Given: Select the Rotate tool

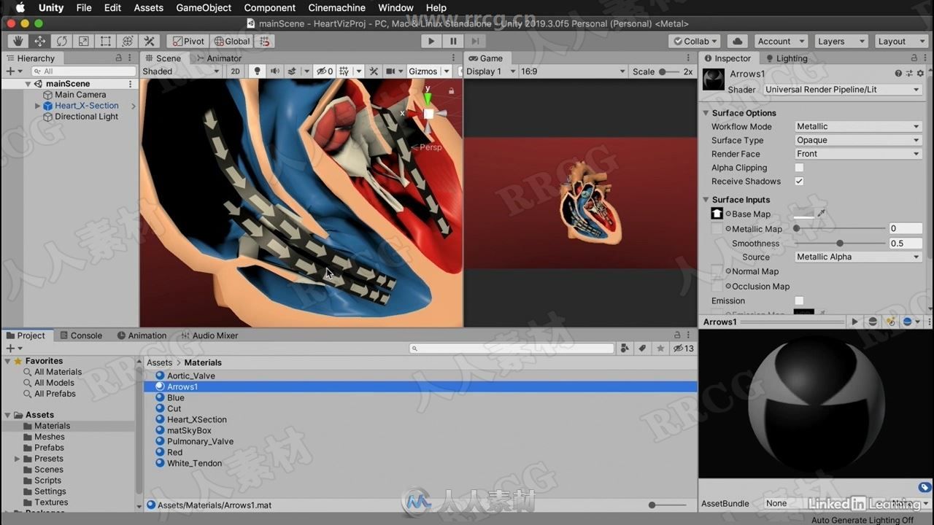Looking at the screenshot, I should (x=61, y=42).
